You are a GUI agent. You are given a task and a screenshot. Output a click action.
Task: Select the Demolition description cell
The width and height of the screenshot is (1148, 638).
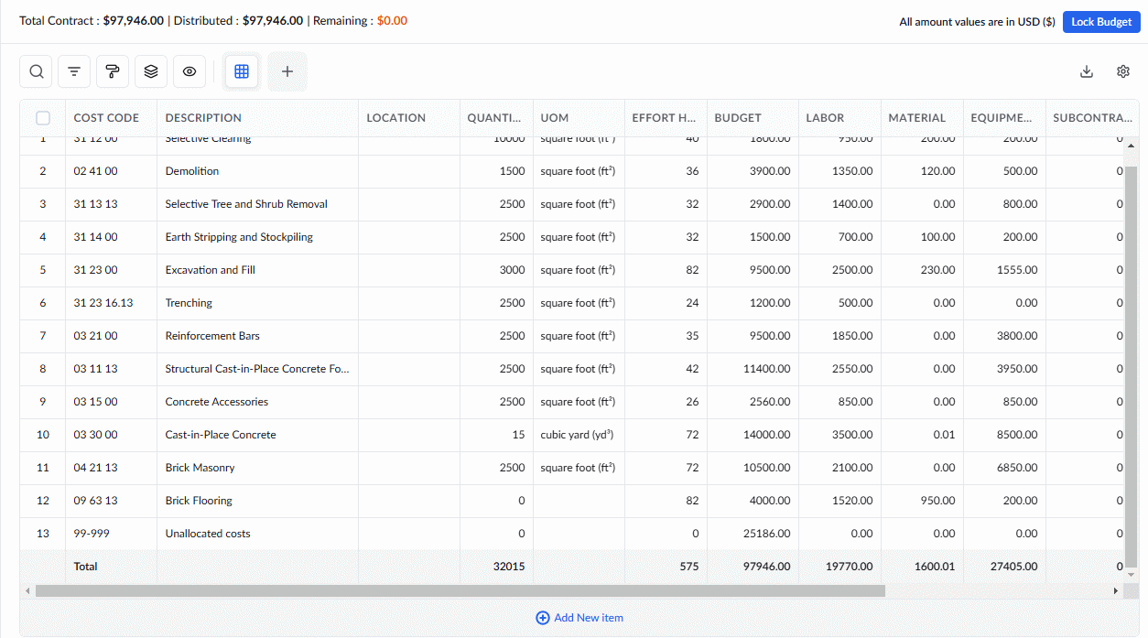click(257, 171)
